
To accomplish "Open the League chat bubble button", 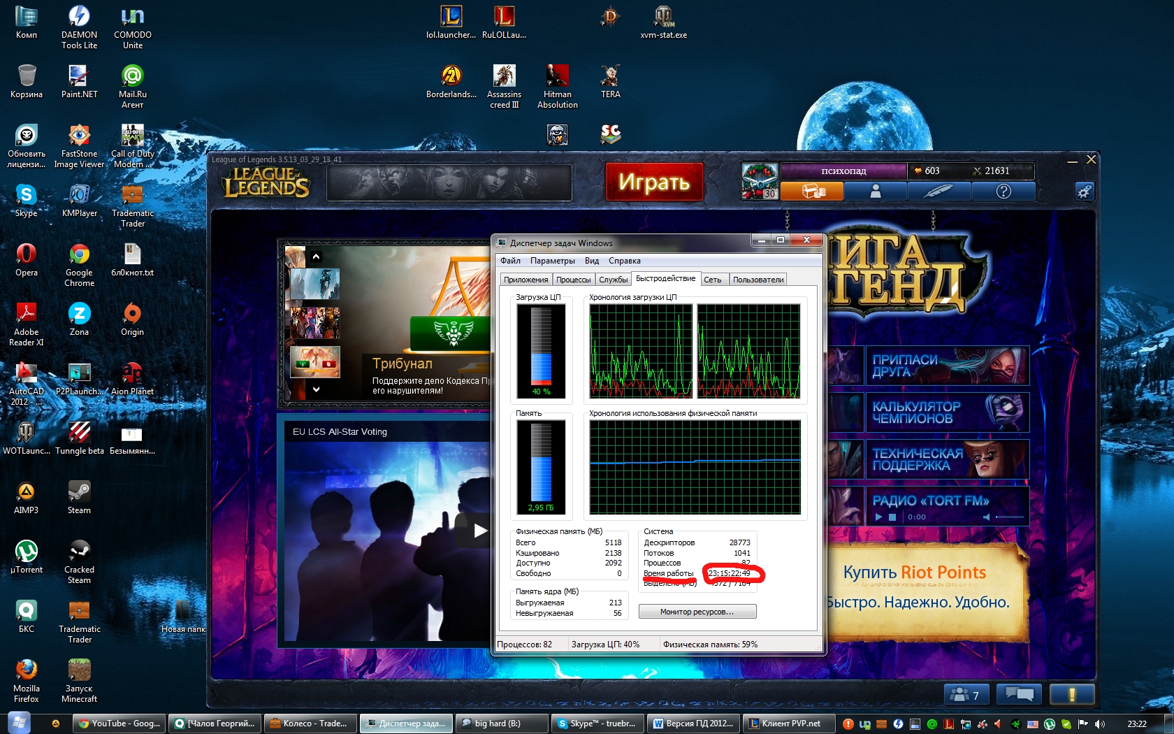I will [x=1020, y=694].
